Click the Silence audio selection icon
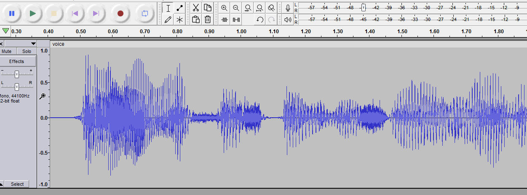Screen dimensions: 527x195 [236, 19]
